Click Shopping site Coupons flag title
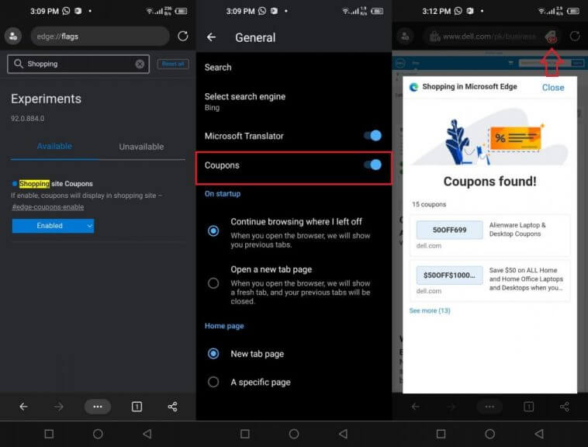The image size is (588, 447). (x=56, y=184)
